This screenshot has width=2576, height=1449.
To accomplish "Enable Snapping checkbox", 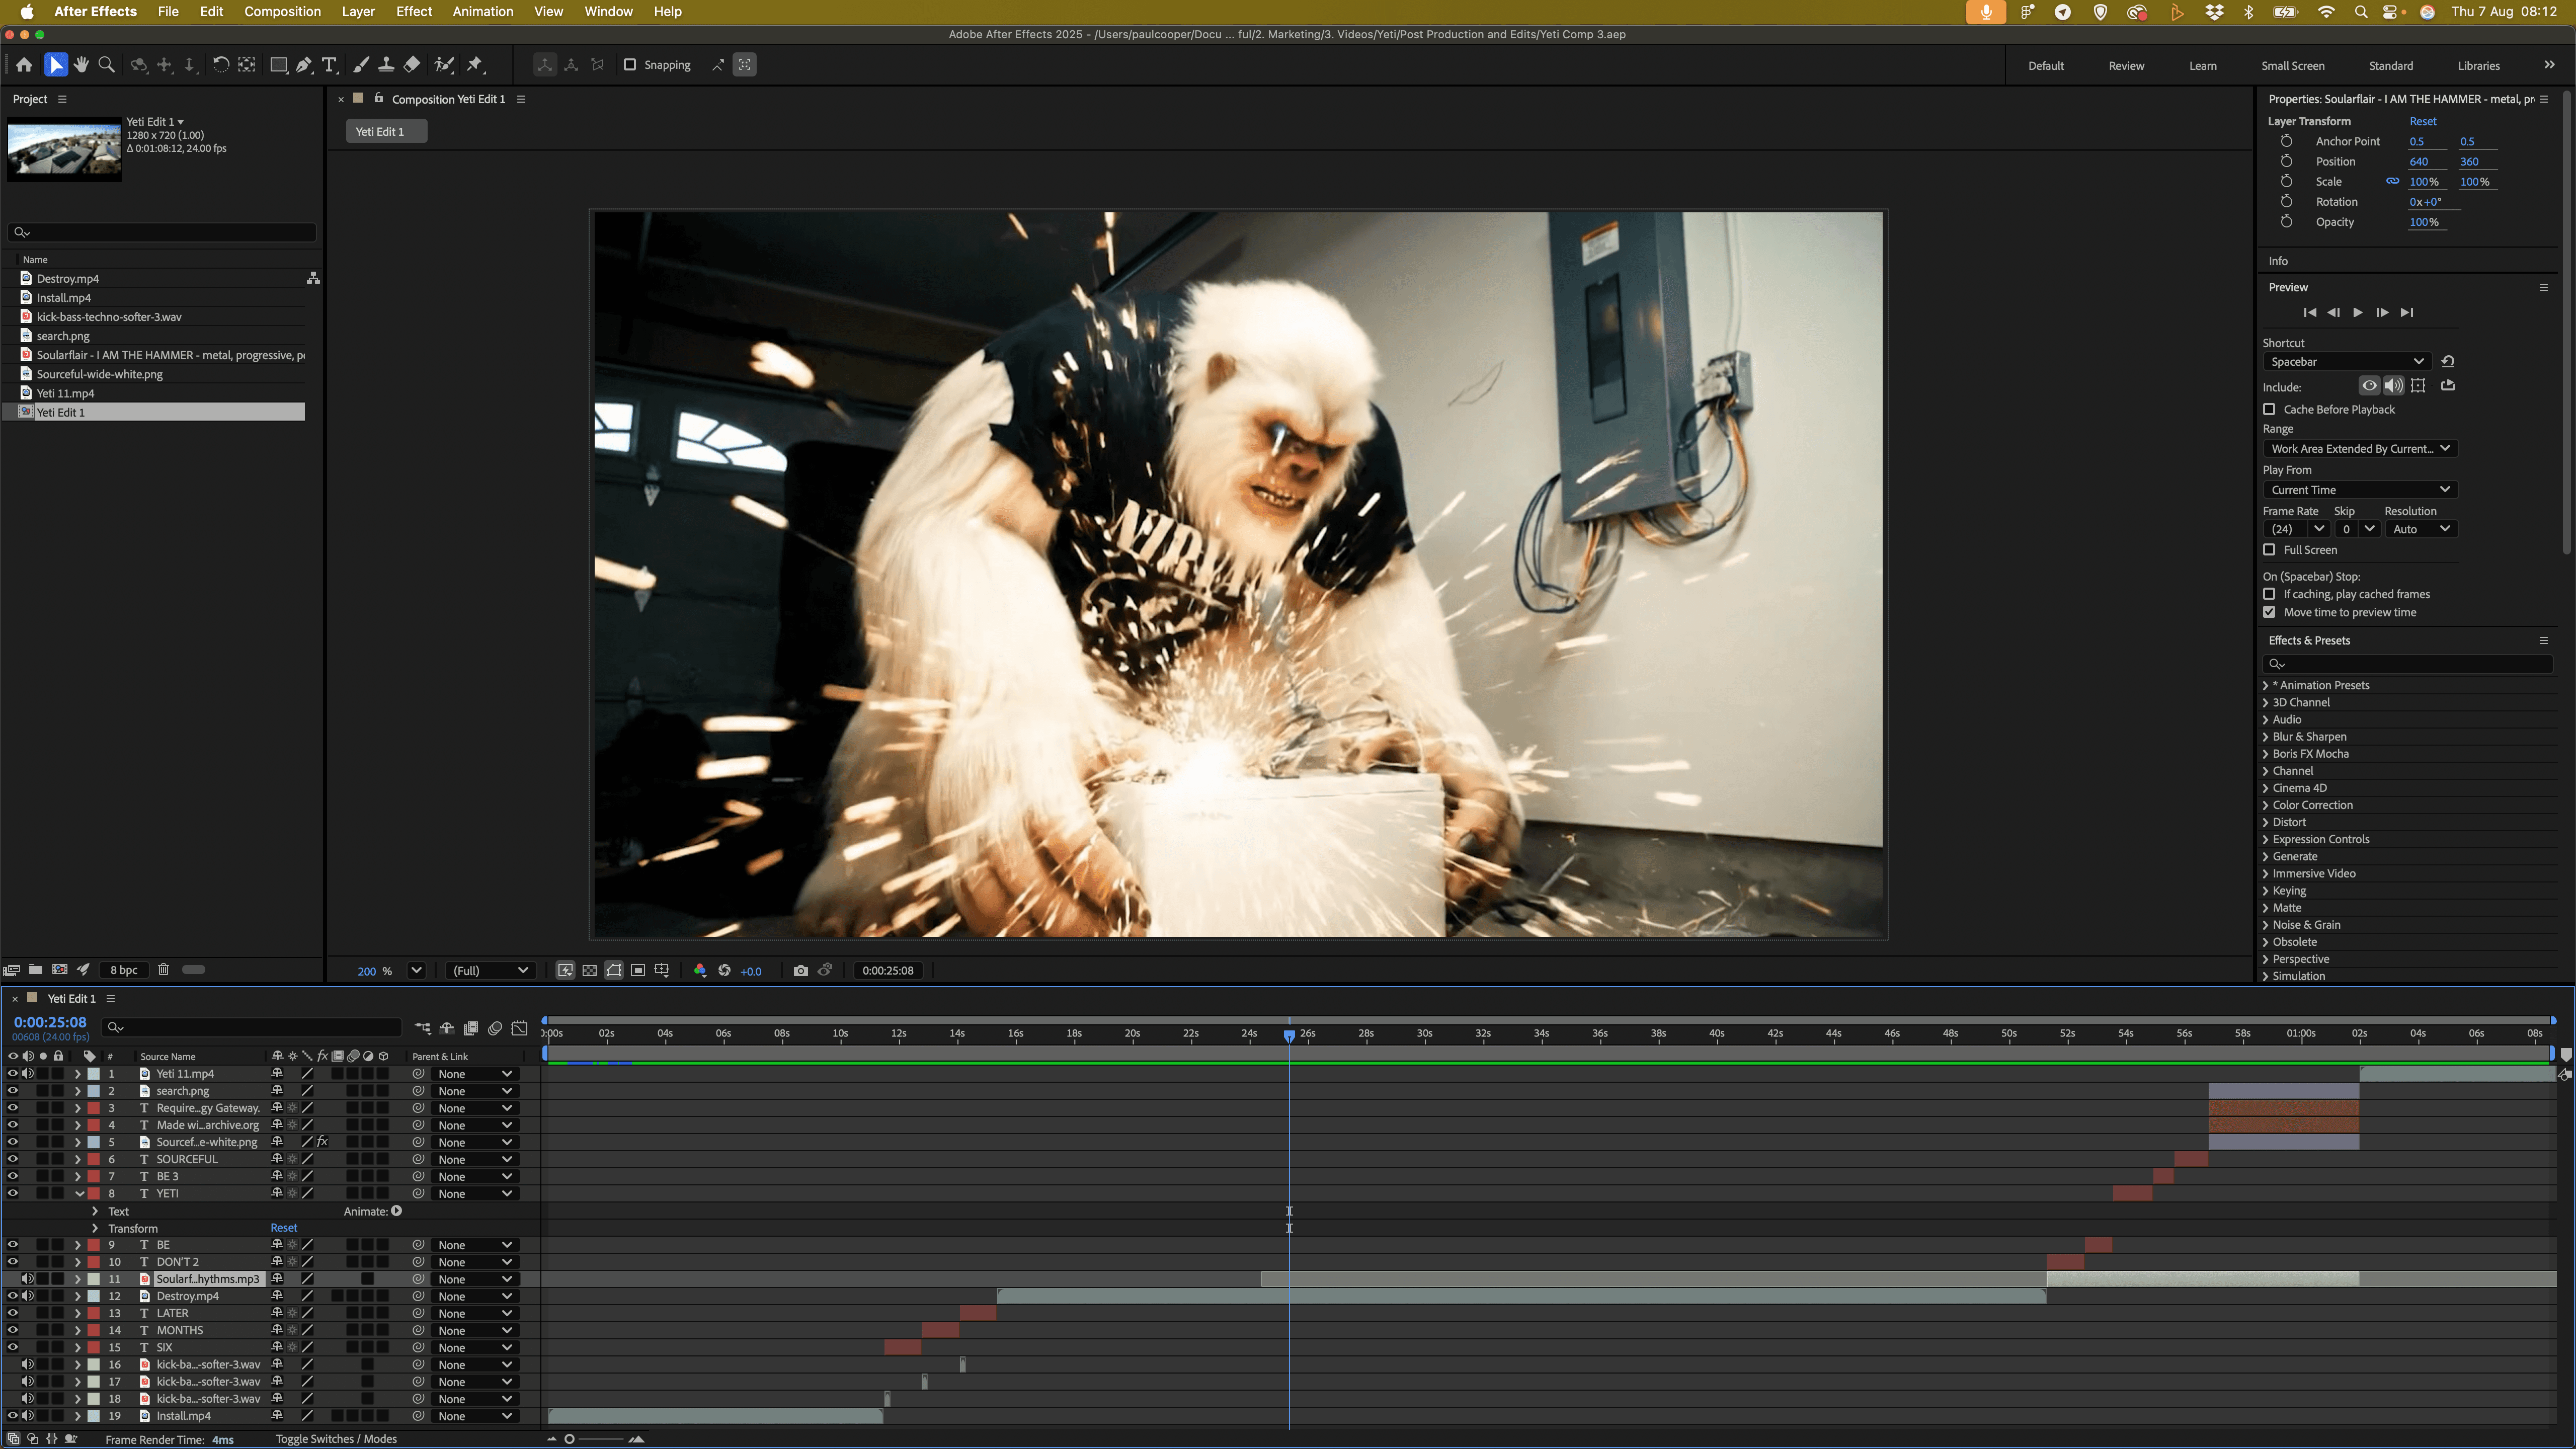I will click(630, 65).
